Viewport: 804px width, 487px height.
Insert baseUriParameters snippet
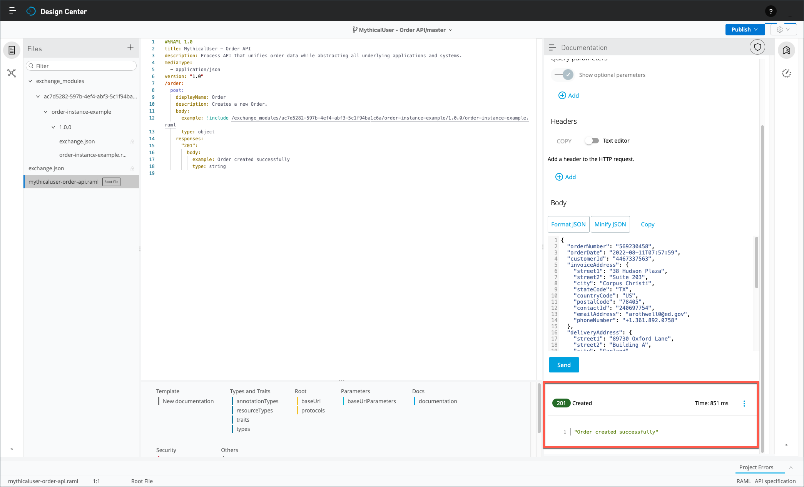371,401
